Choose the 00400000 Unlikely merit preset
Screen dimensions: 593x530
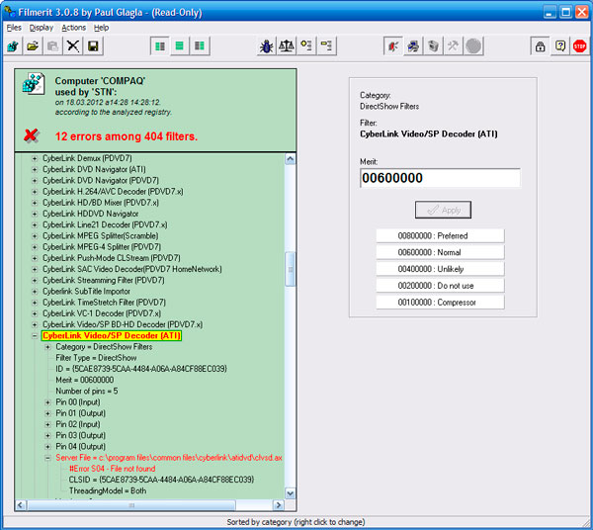pos(440,269)
